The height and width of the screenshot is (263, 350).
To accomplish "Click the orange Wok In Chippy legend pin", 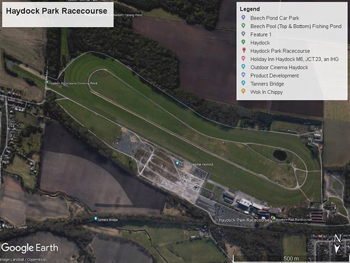I will 243,92.
